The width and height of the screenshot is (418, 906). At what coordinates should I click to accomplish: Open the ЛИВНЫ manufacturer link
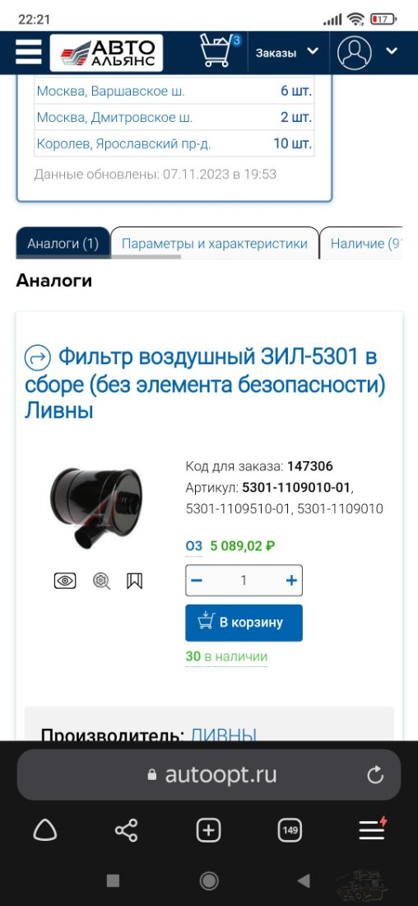tap(224, 735)
